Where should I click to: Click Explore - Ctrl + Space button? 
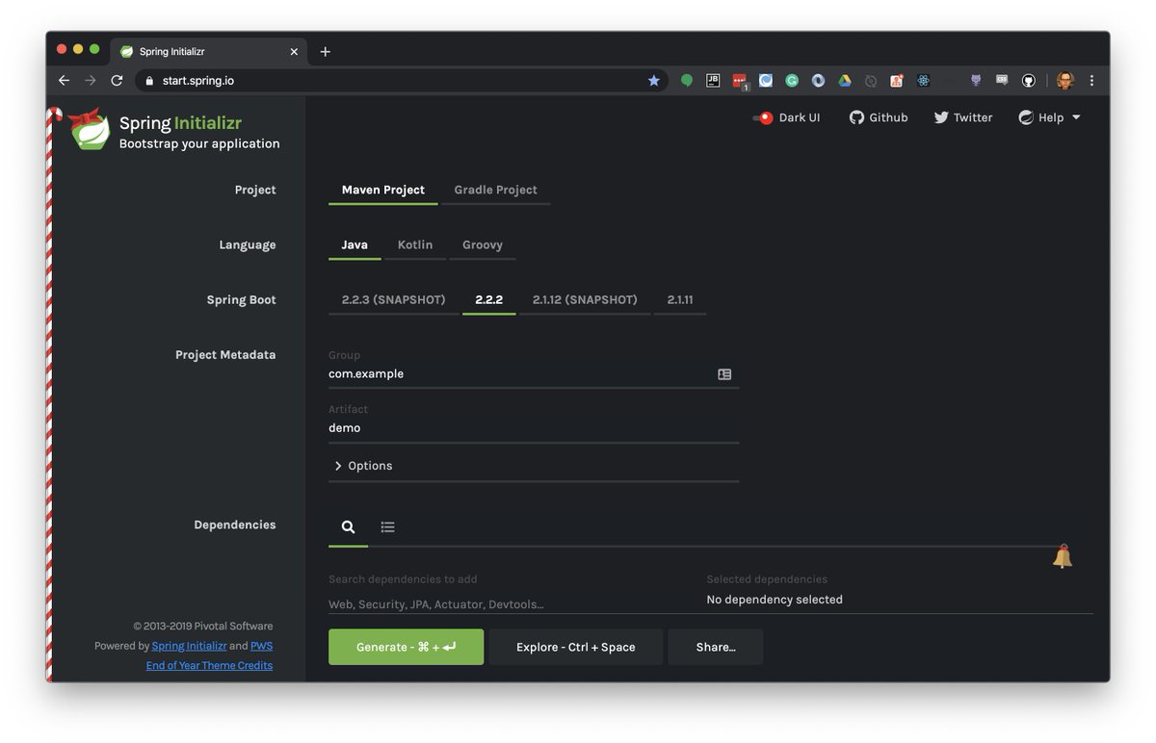coord(576,648)
